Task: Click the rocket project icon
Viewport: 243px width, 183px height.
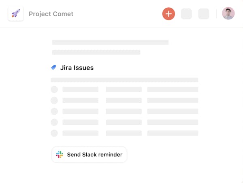Action: coord(16,14)
